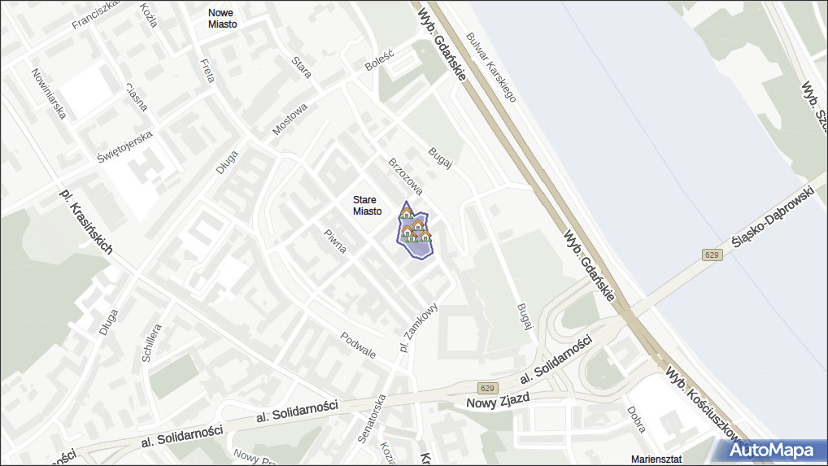
Task: Click the AutoMapa logo
Action: (772, 450)
